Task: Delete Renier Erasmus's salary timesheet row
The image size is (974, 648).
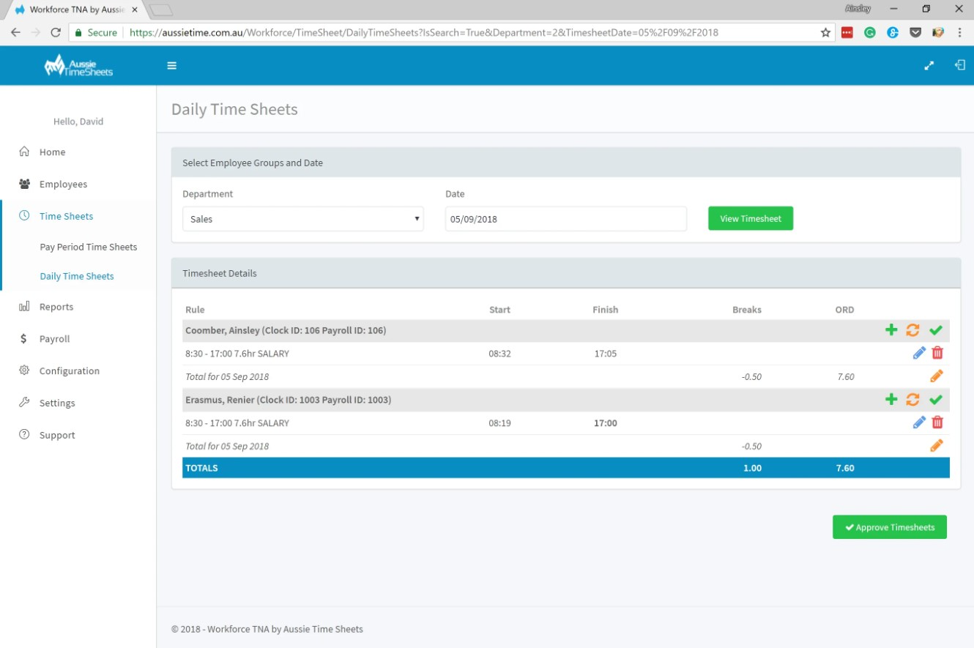Action: click(937, 422)
